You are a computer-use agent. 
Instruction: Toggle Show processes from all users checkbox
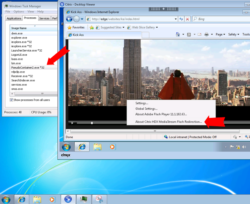pyautogui.click(x=12, y=100)
